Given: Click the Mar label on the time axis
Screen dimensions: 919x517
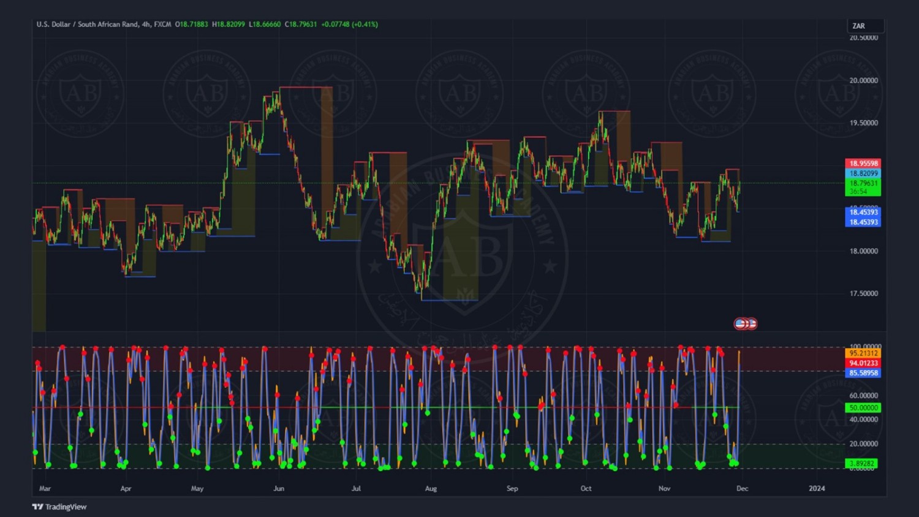Looking at the screenshot, I should [x=45, y=488].
